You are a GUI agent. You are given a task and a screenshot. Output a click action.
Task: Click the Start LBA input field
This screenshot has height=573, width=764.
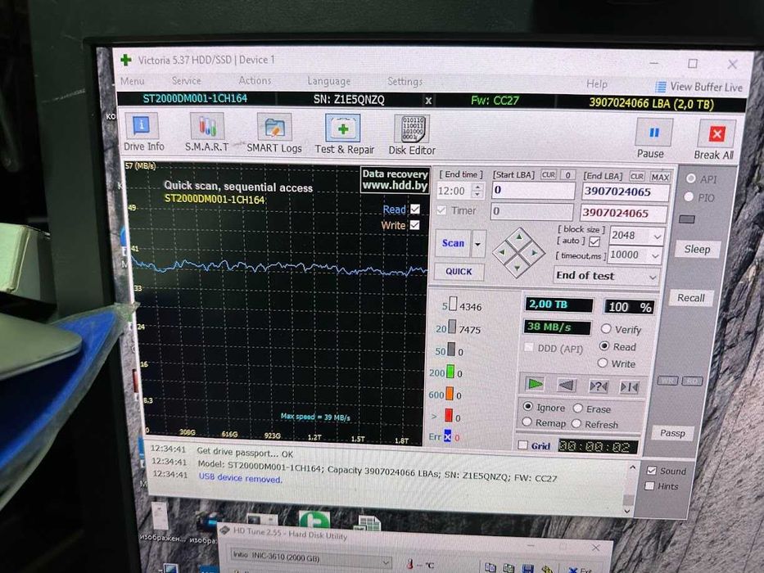click(533, 190)
